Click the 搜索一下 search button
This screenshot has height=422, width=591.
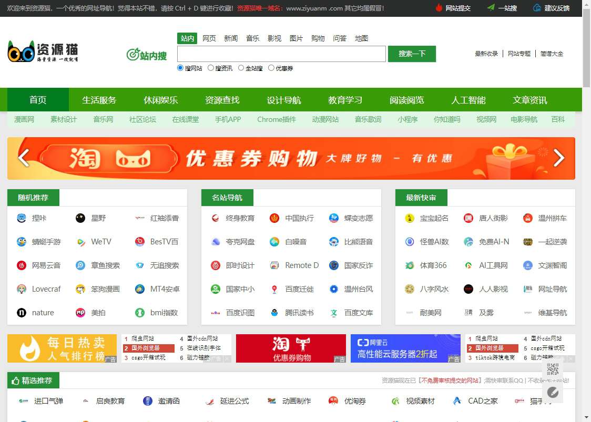coord(412,54)
